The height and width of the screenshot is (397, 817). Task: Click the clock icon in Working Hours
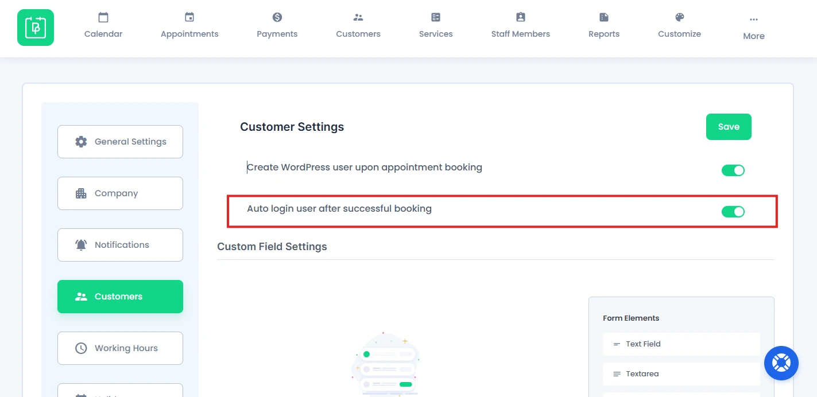81,348
